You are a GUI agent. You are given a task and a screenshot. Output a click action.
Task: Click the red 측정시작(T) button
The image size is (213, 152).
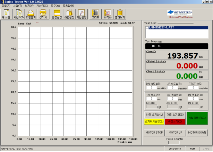[175, 121]
